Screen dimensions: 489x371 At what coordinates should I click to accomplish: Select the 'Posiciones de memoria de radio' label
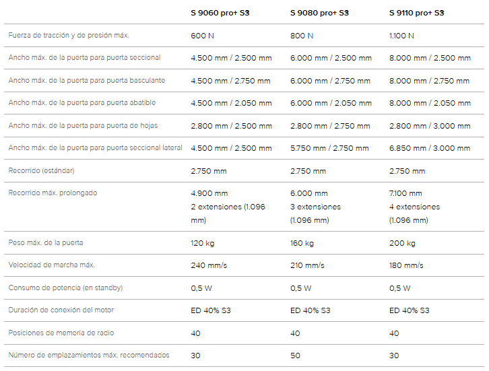click(x=61, y=333)
